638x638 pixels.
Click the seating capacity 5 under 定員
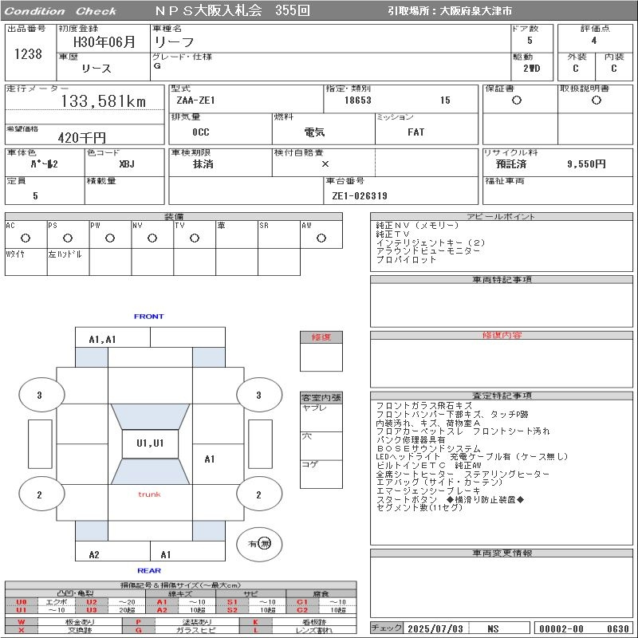pyautogui.click(x=35, y=195)
